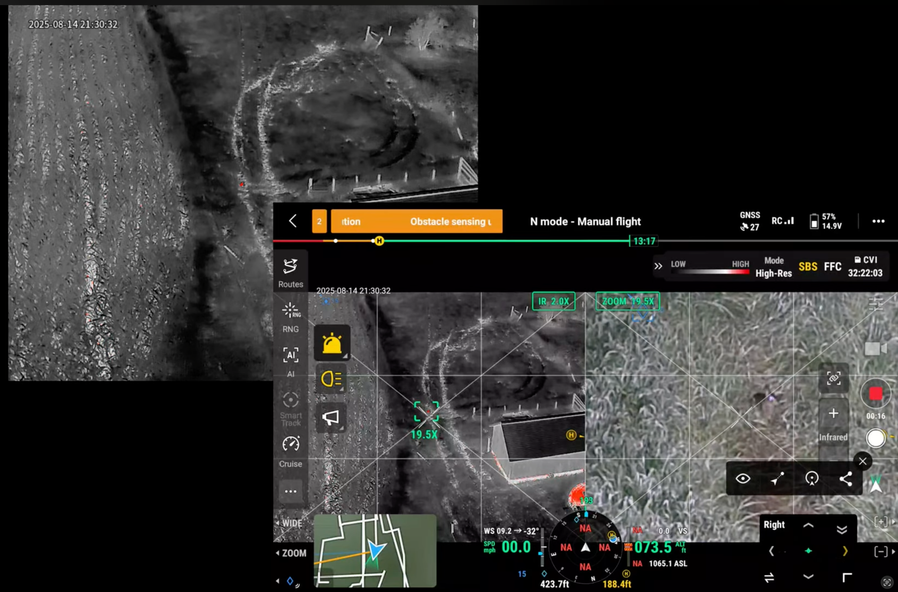This screenshot has height=592, width=898.
Task: Open the three-dot overflow menu top right
Action: [878, 221]
